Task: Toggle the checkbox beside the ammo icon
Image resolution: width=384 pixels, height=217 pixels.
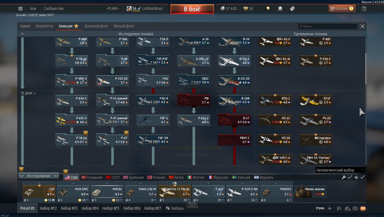Action: [363, 177]
